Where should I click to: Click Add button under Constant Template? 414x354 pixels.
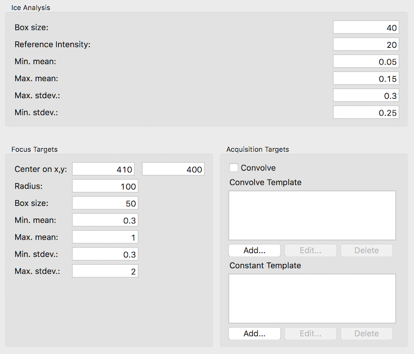click(254, 333)
